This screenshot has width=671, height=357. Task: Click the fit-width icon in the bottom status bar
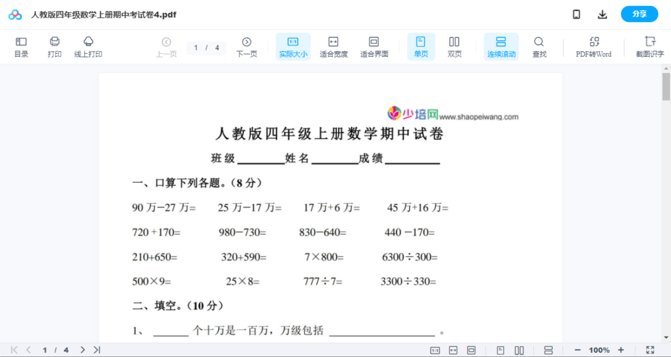tap(453, 350)
